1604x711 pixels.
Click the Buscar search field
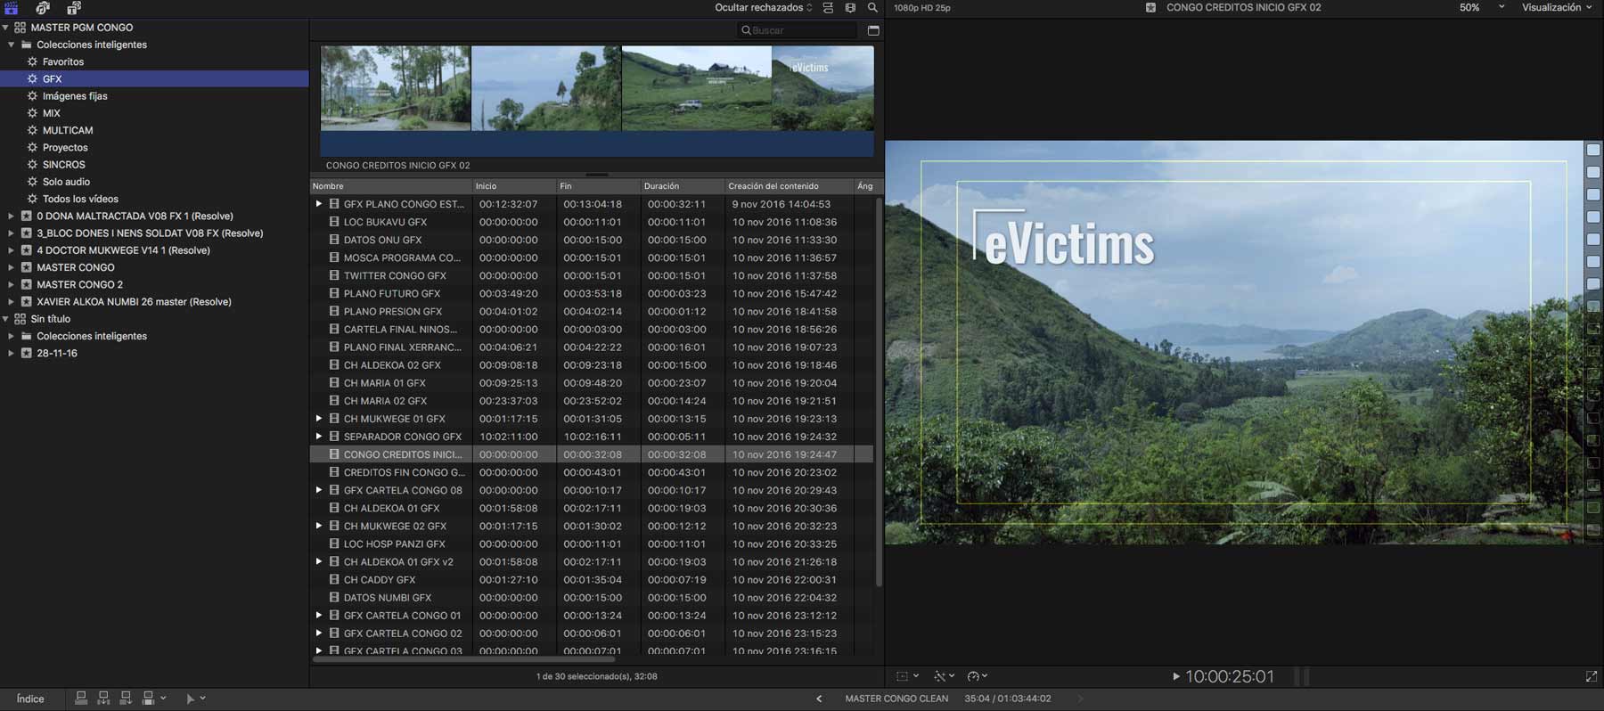pyautogui.click(x=797, y=30)
